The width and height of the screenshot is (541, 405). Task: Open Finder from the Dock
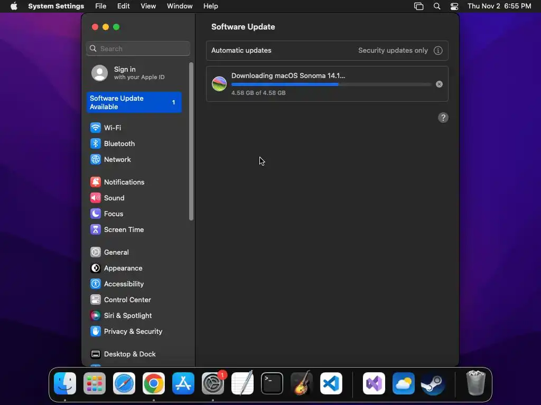tap(65, 383)
